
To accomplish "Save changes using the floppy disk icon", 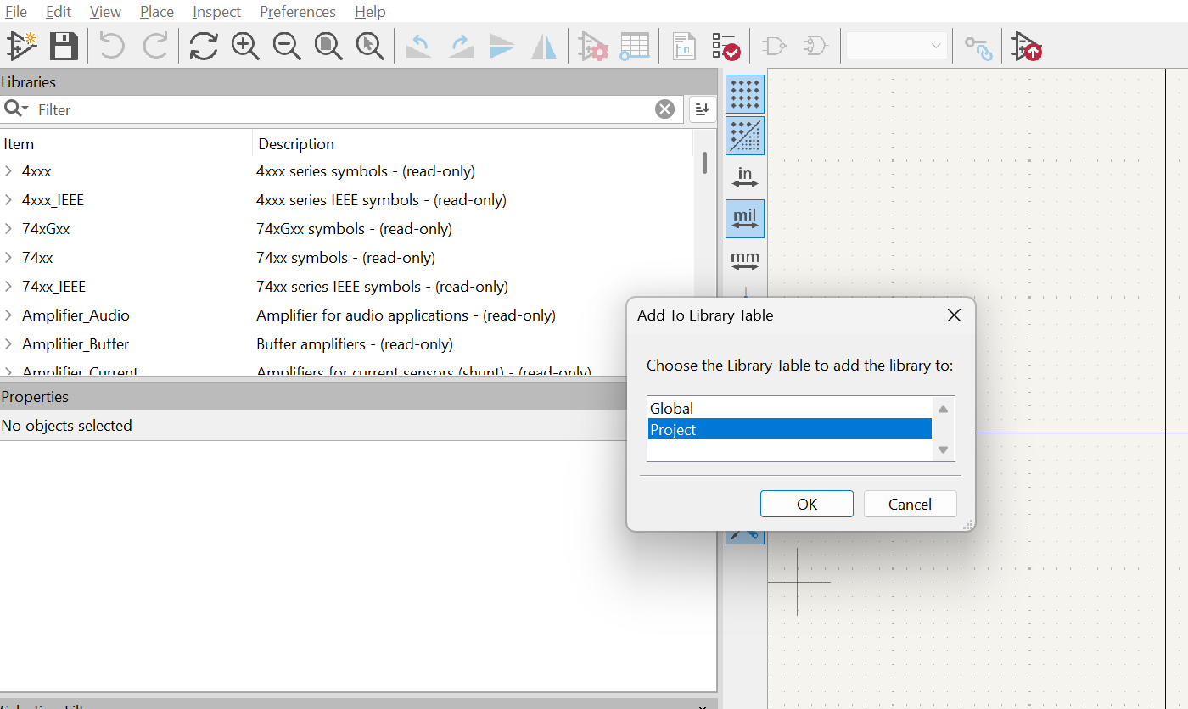I will [64, 46].
